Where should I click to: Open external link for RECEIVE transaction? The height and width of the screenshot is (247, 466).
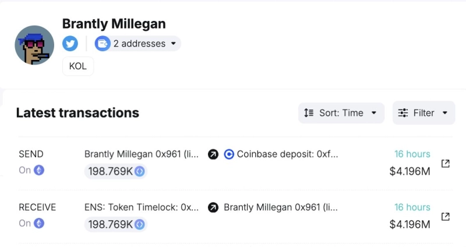pos(446,217)
